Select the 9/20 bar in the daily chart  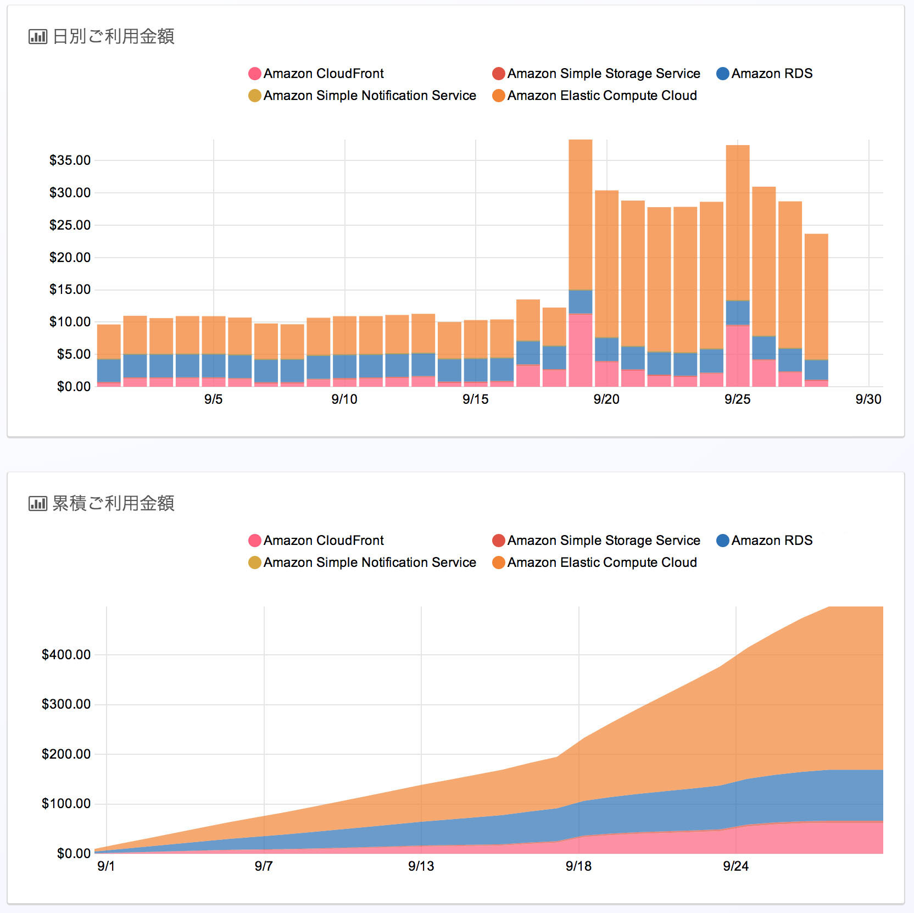[607, 288]
